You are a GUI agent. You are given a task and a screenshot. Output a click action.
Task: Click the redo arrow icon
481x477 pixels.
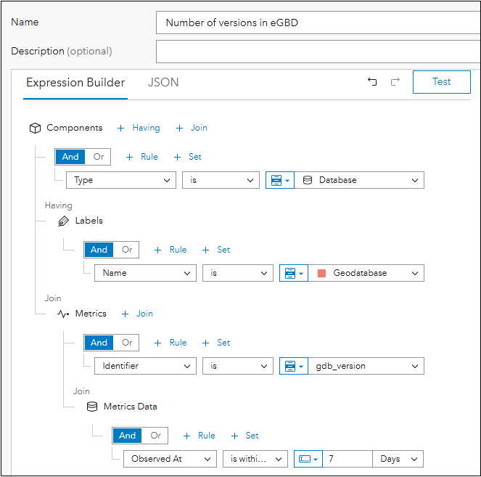pos(395,82)
